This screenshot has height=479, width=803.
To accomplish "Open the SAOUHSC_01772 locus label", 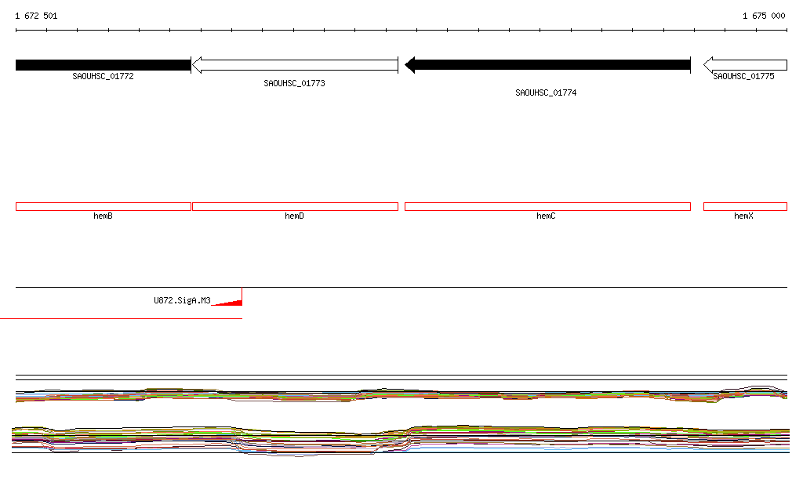I will click(103, 77).
